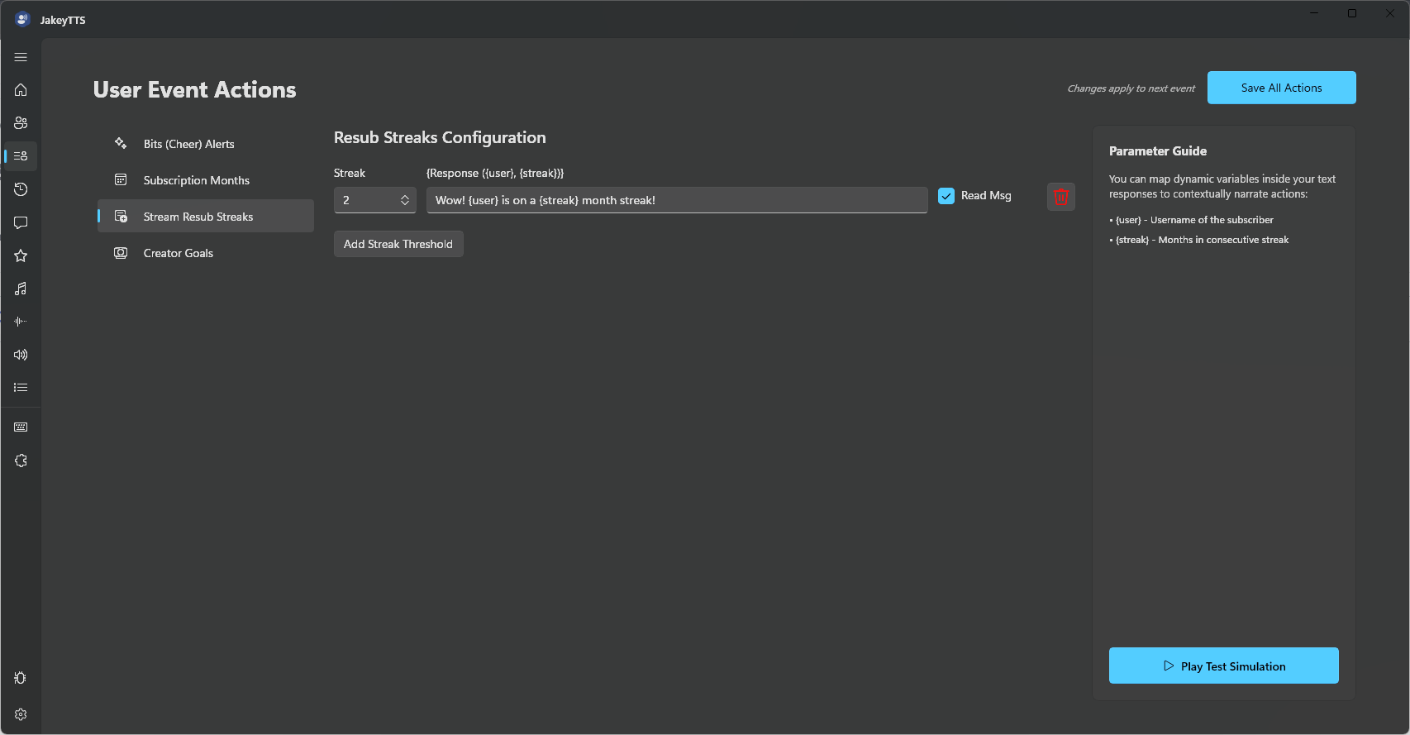Click the Subscription Months calendar icon
The image size is (1410, 735).
[x=121, y=179]
